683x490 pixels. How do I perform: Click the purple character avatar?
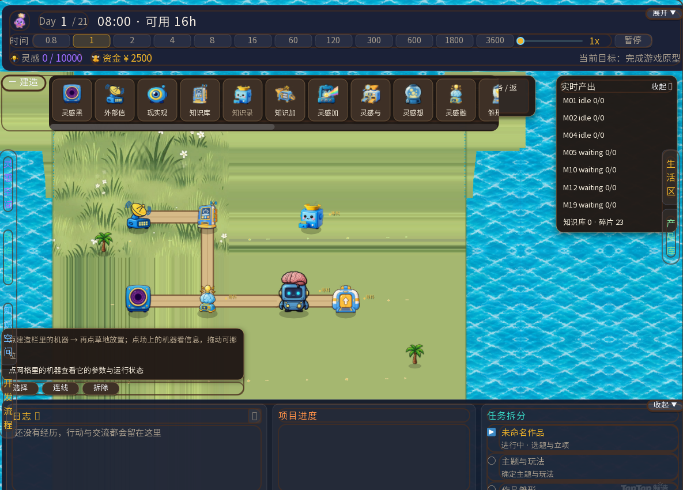point(20,21)
